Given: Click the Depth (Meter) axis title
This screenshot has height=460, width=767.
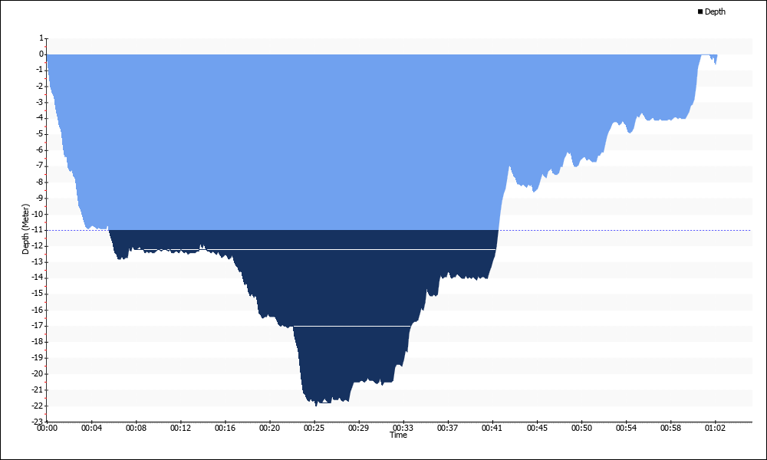Looking at the screenshot, I should tap(26, 229).
